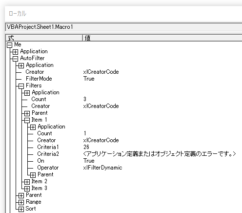The height and width of the screenshot is (213, 242).
Task: Expand Application node under Me
Action: (x=15, y=52)
